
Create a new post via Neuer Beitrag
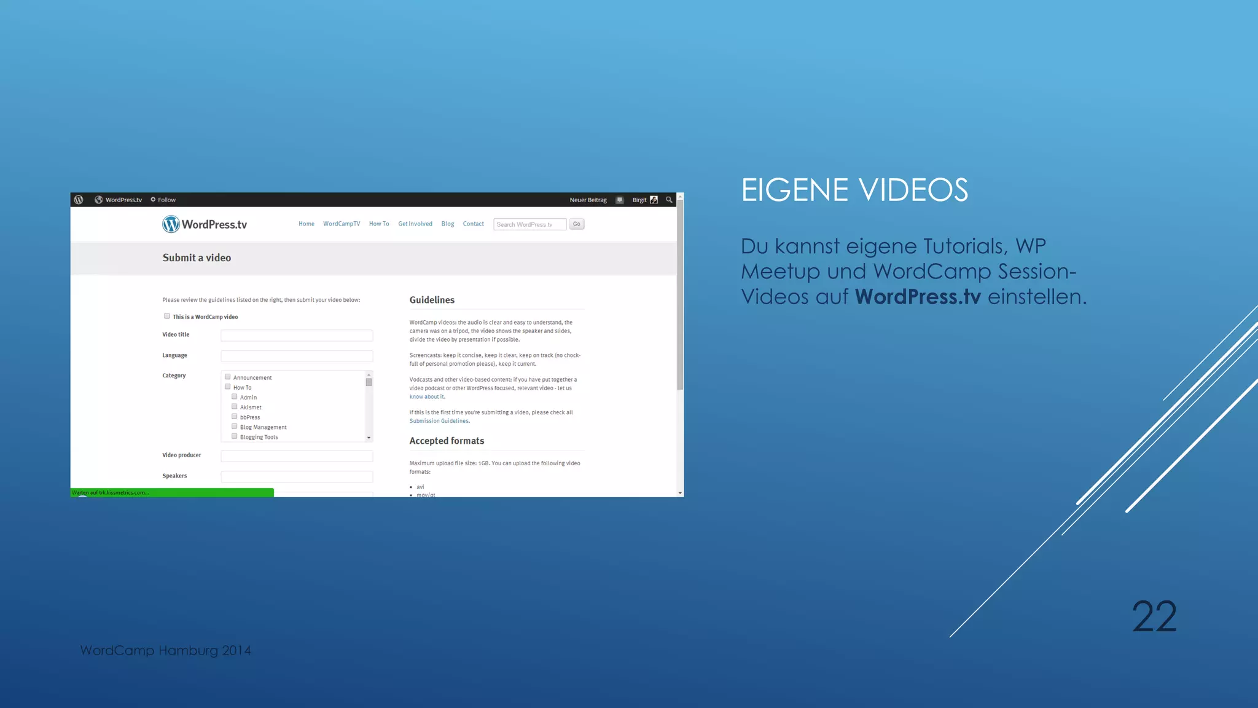click(x=588, y=200)
